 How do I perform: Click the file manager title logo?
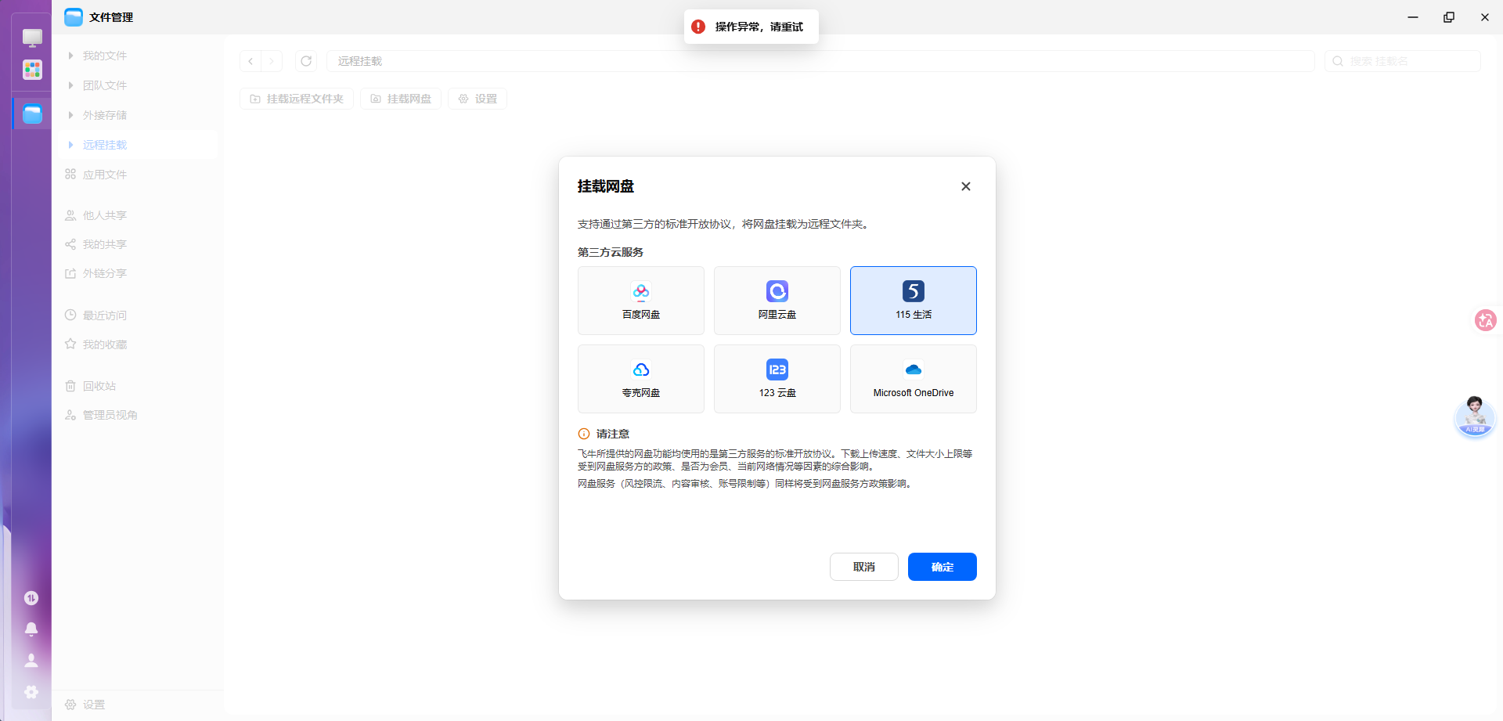[74, 17]
